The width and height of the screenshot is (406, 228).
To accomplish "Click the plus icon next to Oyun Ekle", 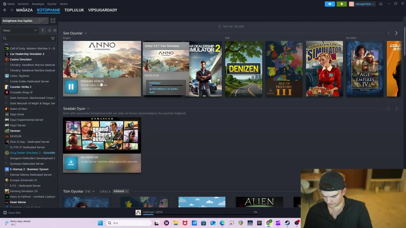I will click(5, 213).
